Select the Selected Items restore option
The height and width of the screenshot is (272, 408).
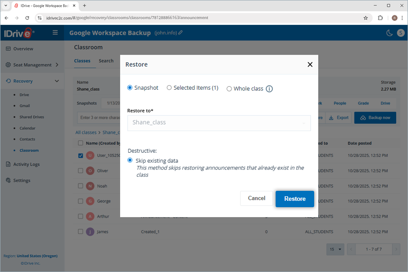point(169,88)
